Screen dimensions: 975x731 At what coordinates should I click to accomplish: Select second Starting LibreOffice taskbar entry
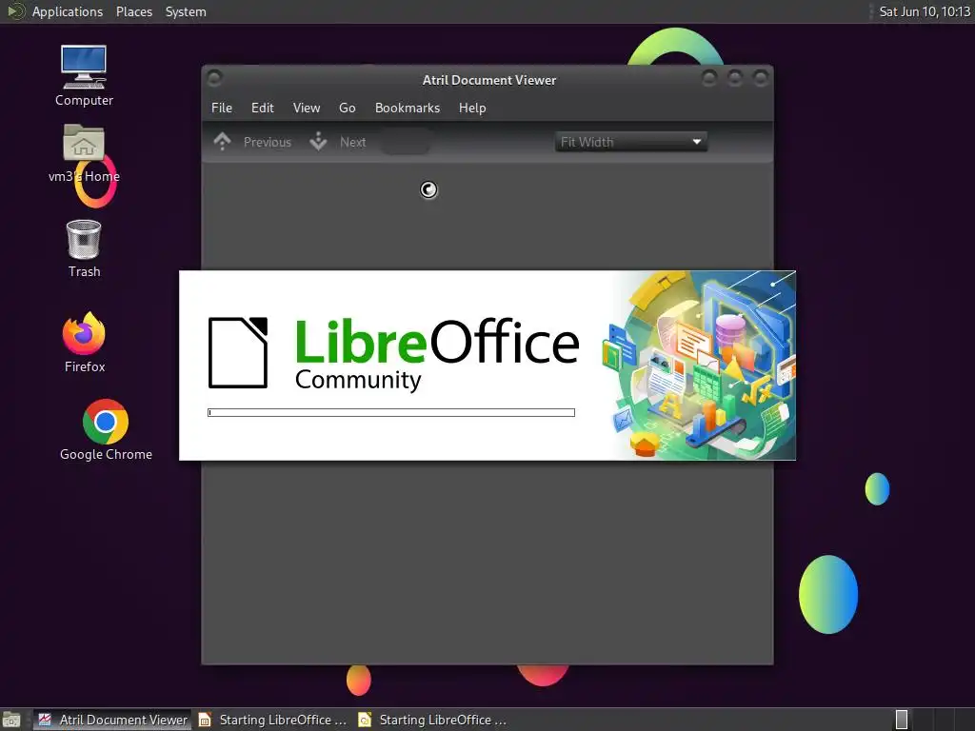tap(433, 720)
